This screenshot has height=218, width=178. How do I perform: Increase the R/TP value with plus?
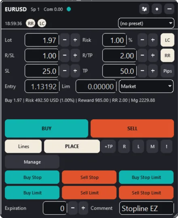(153, 56)
